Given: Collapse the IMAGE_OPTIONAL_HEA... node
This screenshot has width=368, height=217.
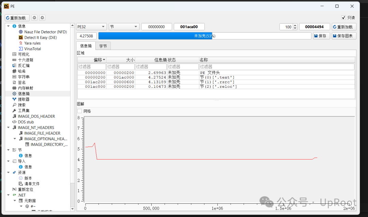Looking at the screenshot, I should (15, 139).
